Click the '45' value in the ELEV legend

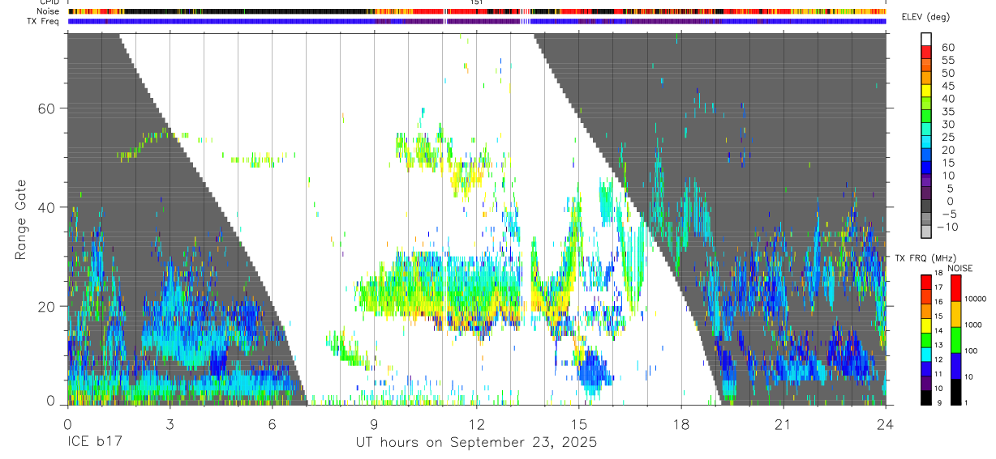pos(947,86)
